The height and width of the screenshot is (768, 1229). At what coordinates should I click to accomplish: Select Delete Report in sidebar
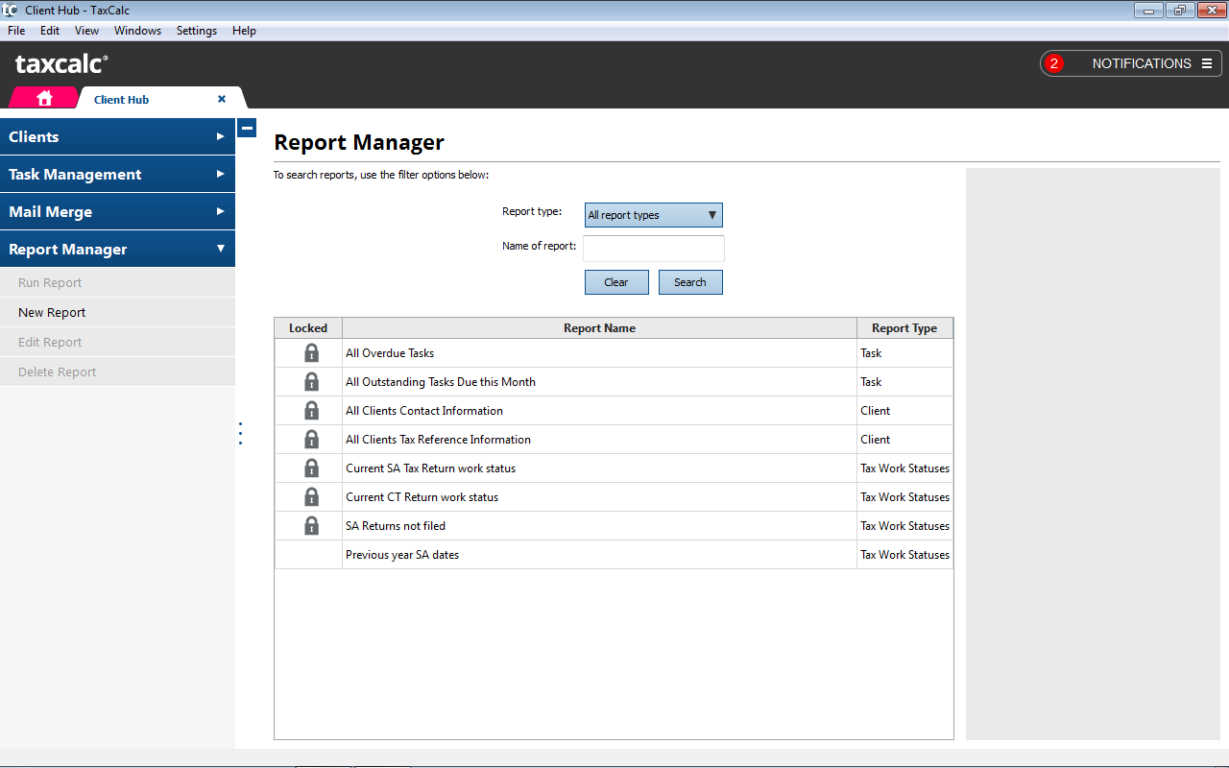[x=117, y=372]
